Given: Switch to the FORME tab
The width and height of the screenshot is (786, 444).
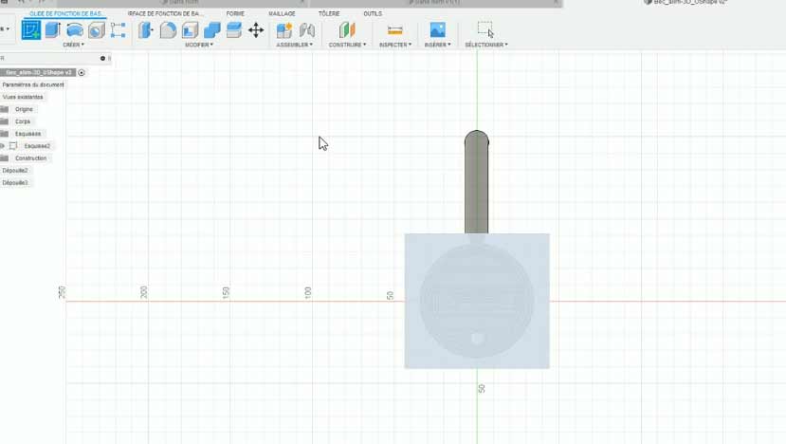Looking at the screenshot, I should point(235,14).
